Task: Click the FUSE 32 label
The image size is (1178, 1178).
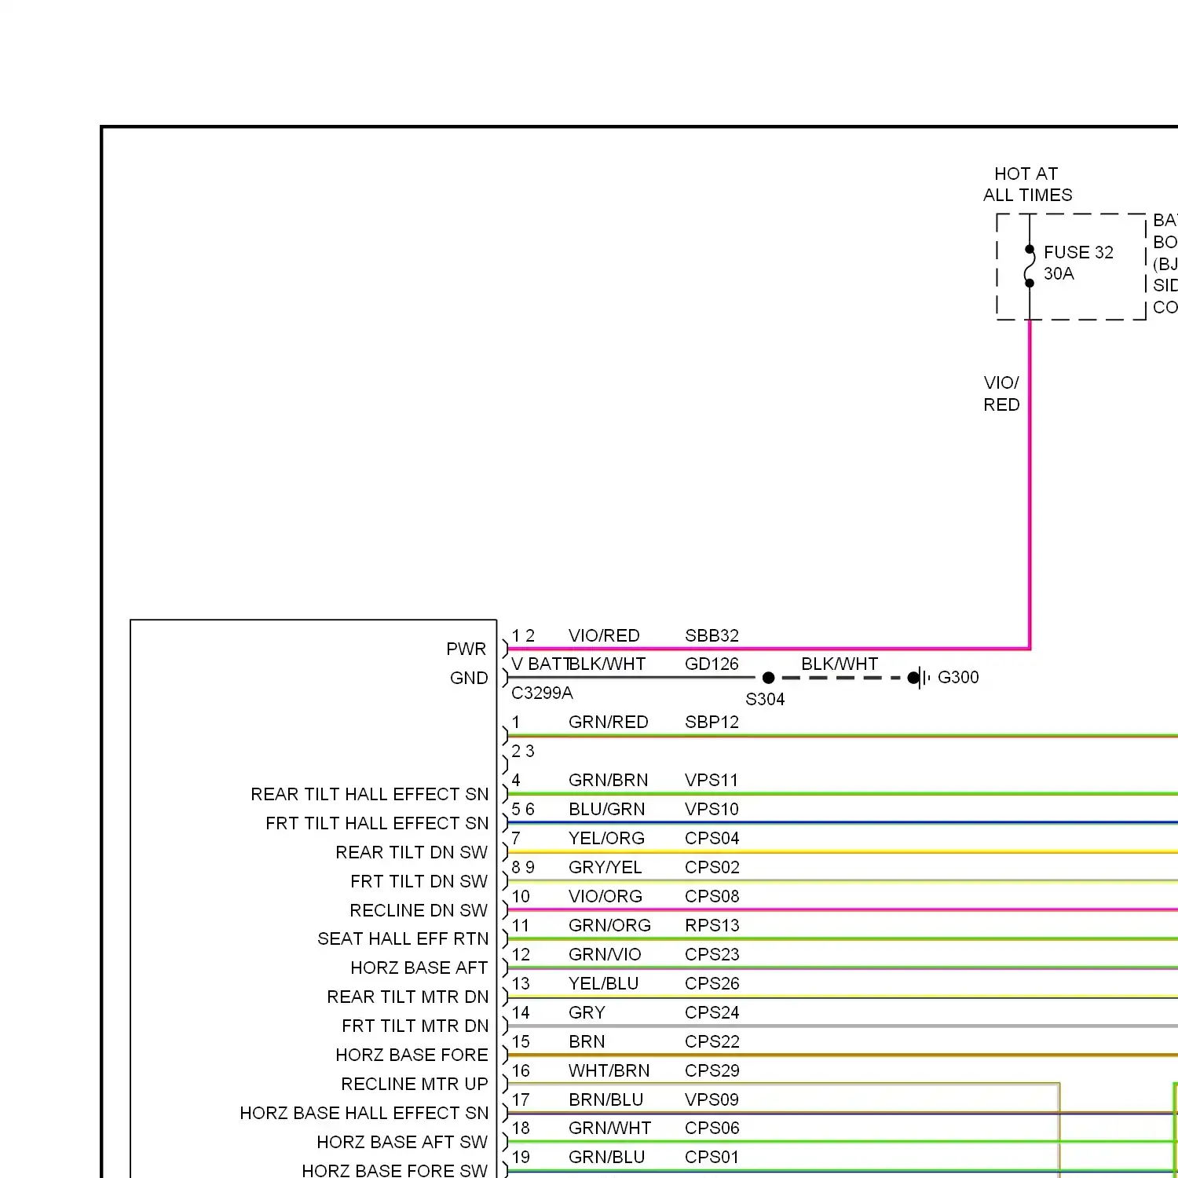Action: point(1078,252)
